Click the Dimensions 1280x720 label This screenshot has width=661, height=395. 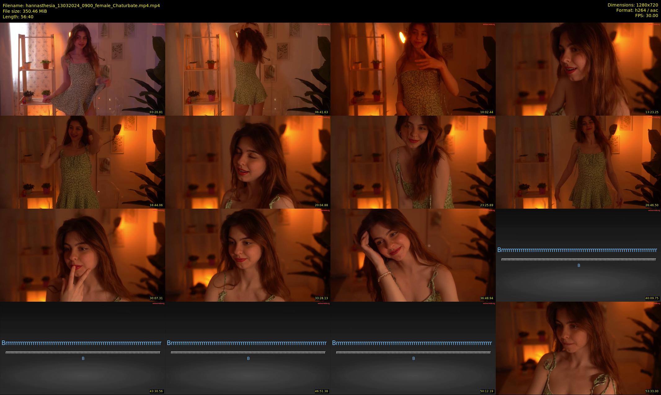(632, 5)
